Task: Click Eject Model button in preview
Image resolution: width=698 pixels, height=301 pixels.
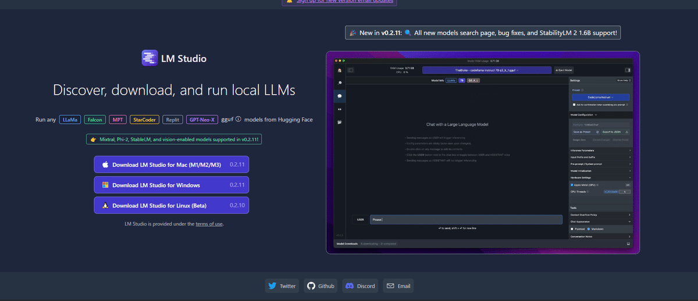Action: 564,70
